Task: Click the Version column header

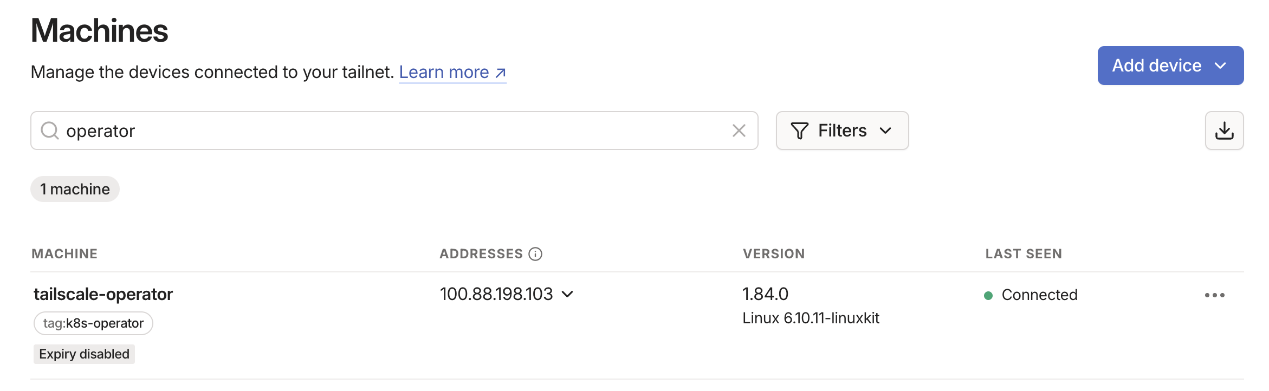Action: click(774, 254)
